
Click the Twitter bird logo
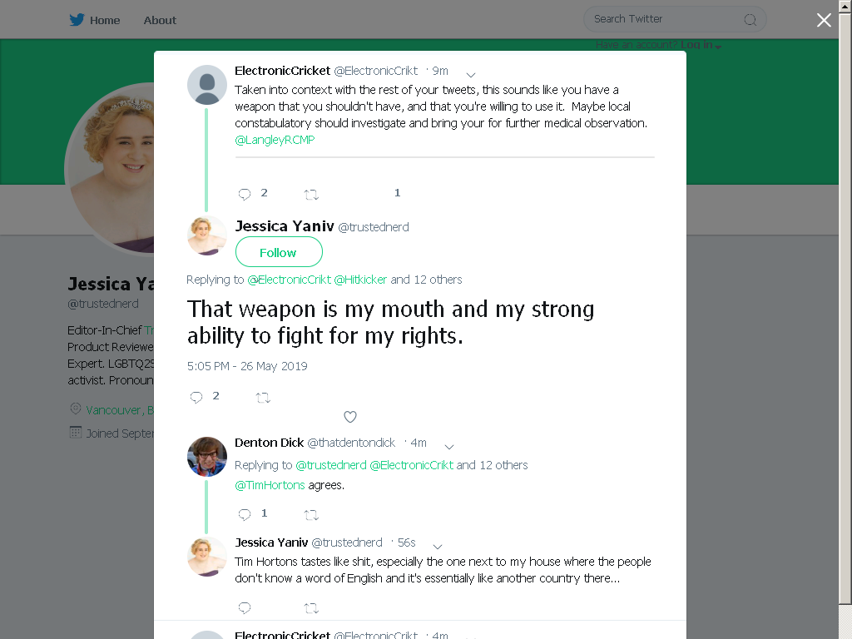[x=77, y=20]
